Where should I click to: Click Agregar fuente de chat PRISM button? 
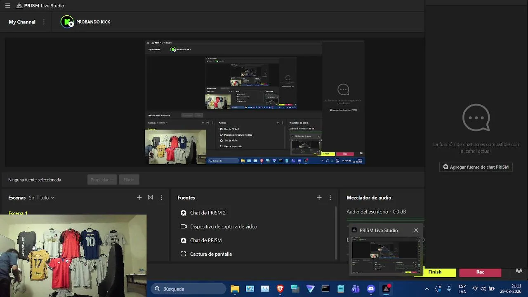coord(476,167)
